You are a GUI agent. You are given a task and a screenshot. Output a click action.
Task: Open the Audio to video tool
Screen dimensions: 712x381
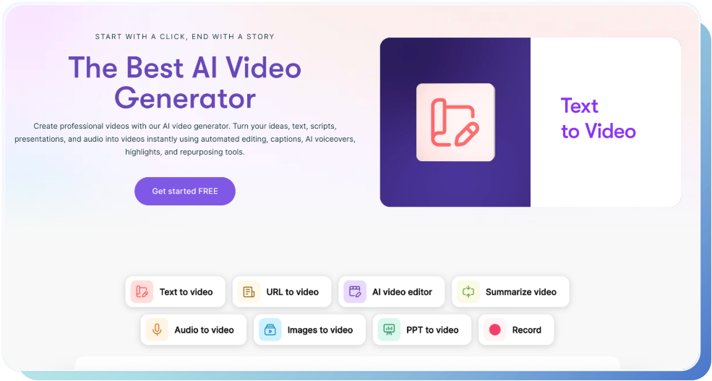pyautogui.click(x=193, y=330)
